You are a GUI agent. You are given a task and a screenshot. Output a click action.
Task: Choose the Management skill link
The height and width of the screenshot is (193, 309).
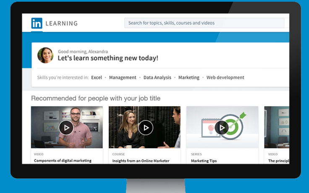123,78
